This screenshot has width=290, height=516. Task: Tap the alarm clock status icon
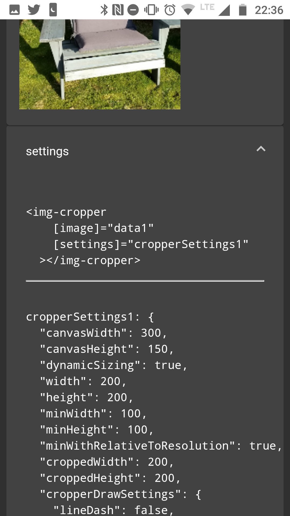click(170, 10)
